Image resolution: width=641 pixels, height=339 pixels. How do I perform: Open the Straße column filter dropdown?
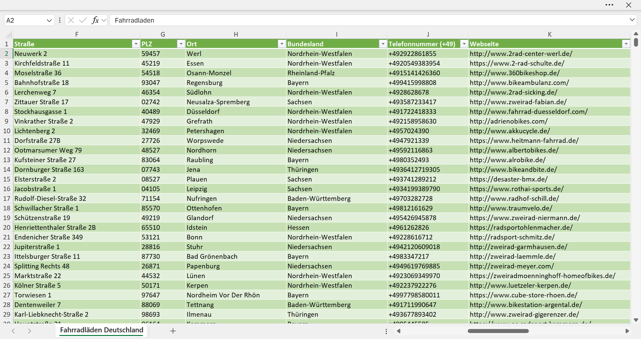coord(136,44)
